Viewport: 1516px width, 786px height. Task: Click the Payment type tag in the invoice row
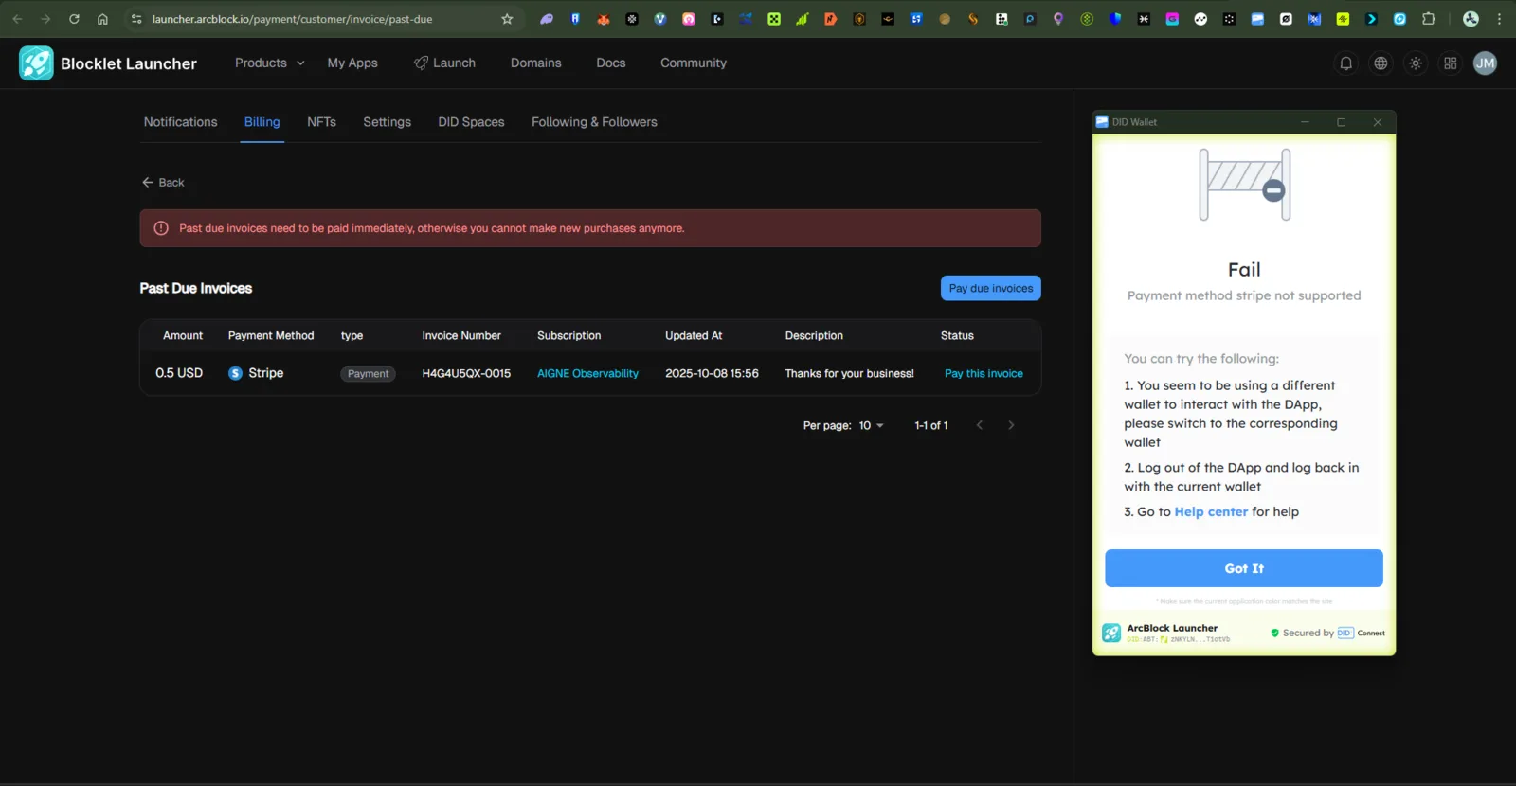368,374
